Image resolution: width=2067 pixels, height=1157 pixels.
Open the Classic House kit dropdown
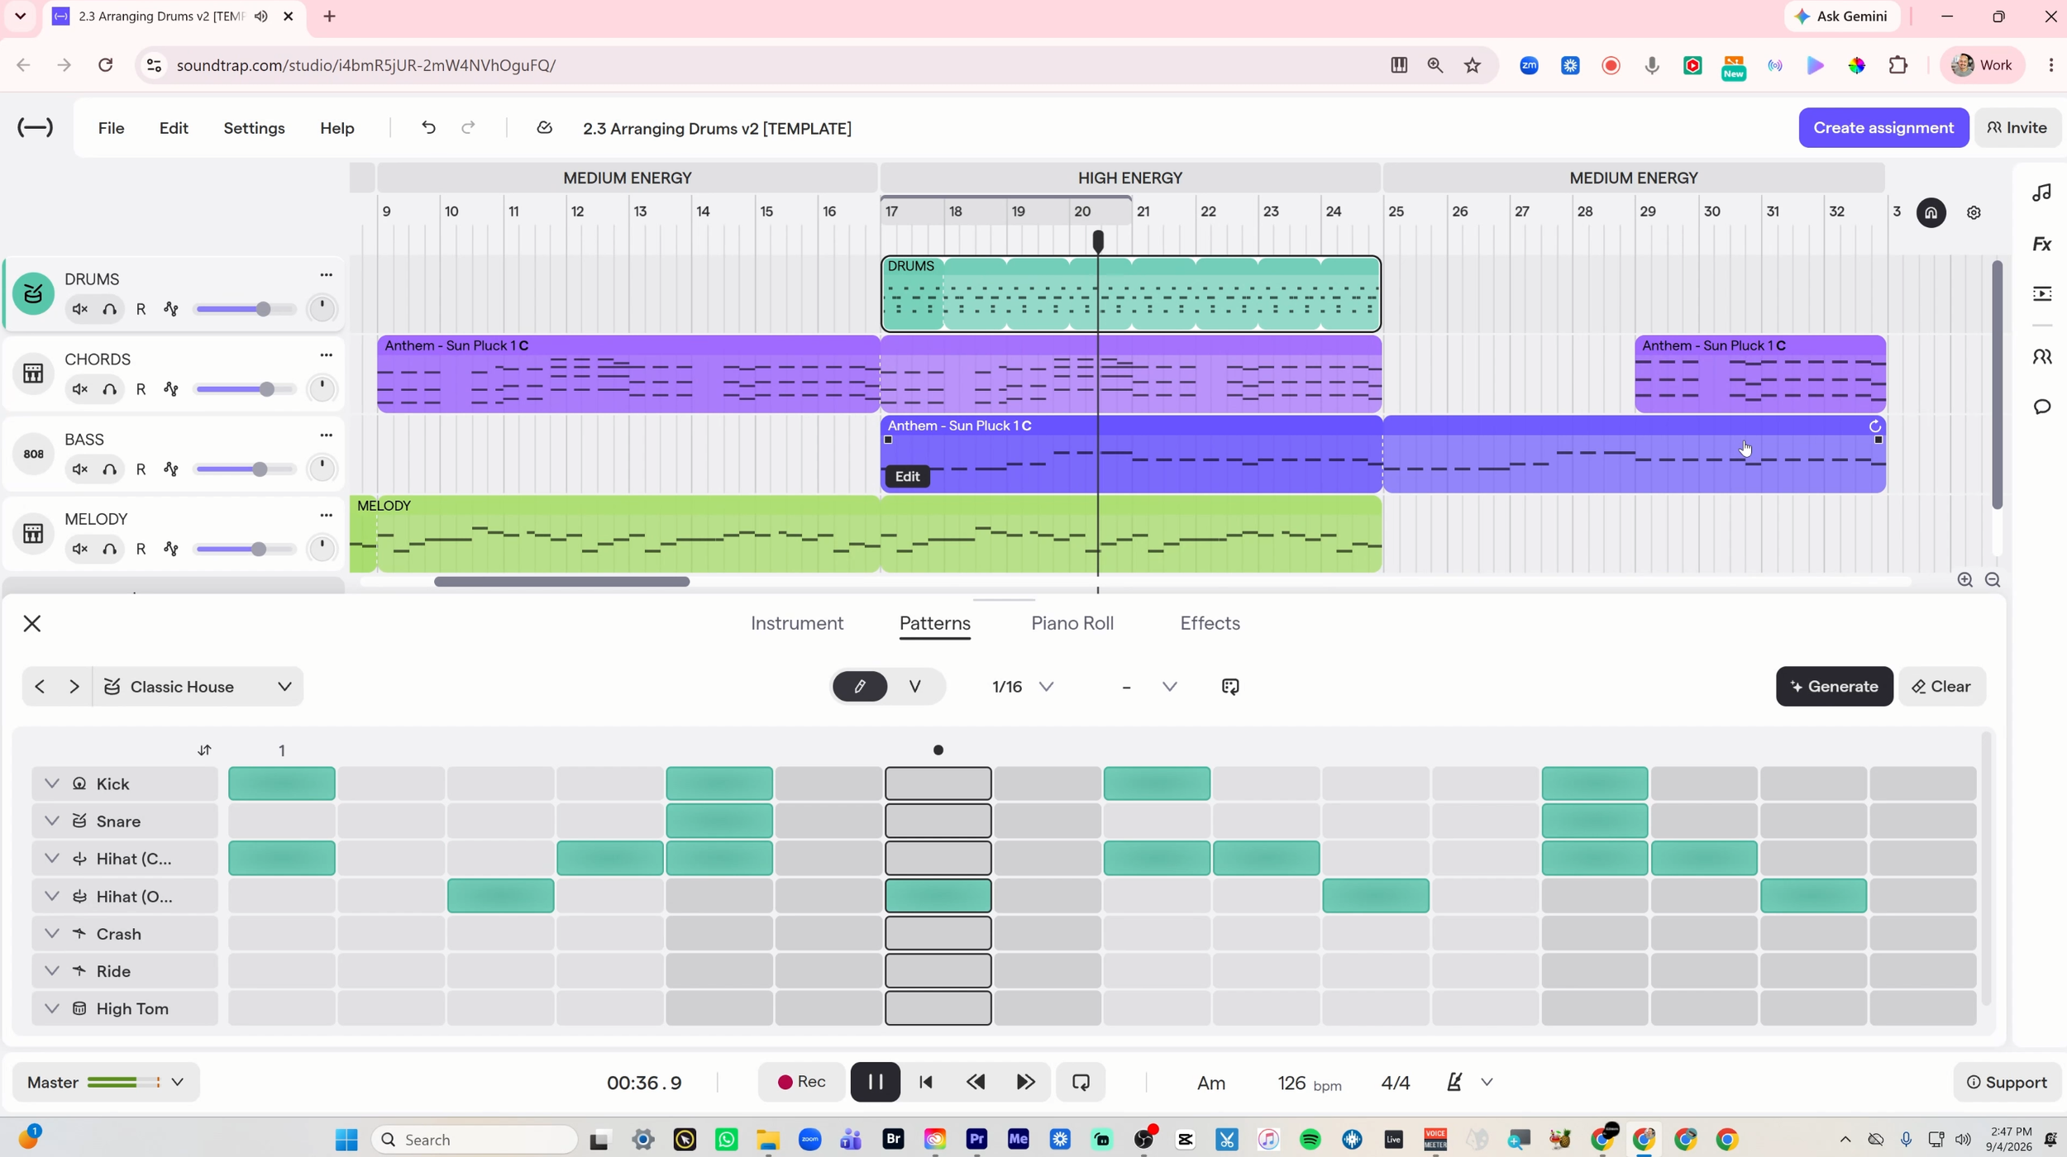tap(198, 687)
